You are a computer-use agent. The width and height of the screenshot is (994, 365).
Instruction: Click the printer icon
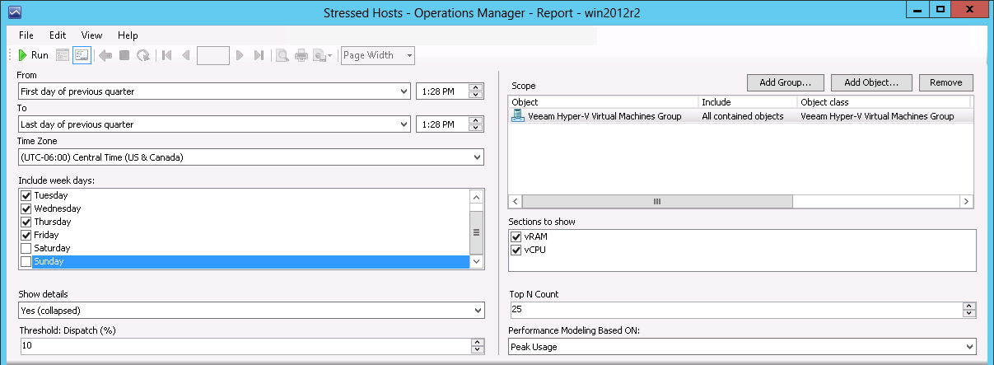(x=301, y=55)
